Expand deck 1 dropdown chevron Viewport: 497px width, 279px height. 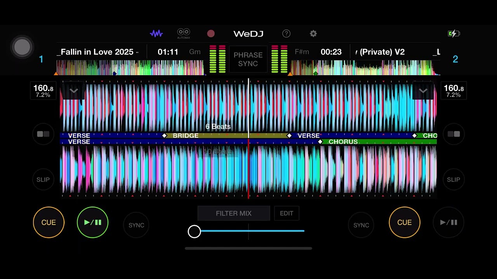pyautogui.click(x=74, y=91)
